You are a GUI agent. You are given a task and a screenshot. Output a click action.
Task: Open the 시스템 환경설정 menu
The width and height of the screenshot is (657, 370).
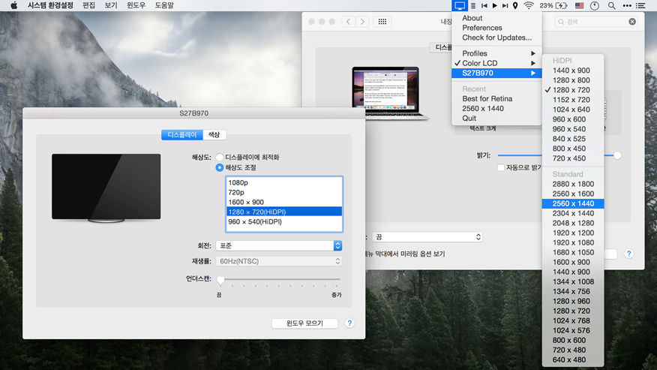pyautogui.click(x=50, y=5)
